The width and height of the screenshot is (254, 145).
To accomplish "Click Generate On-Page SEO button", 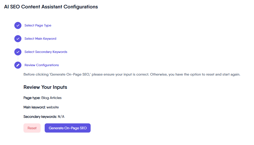I will click(68, 128).
